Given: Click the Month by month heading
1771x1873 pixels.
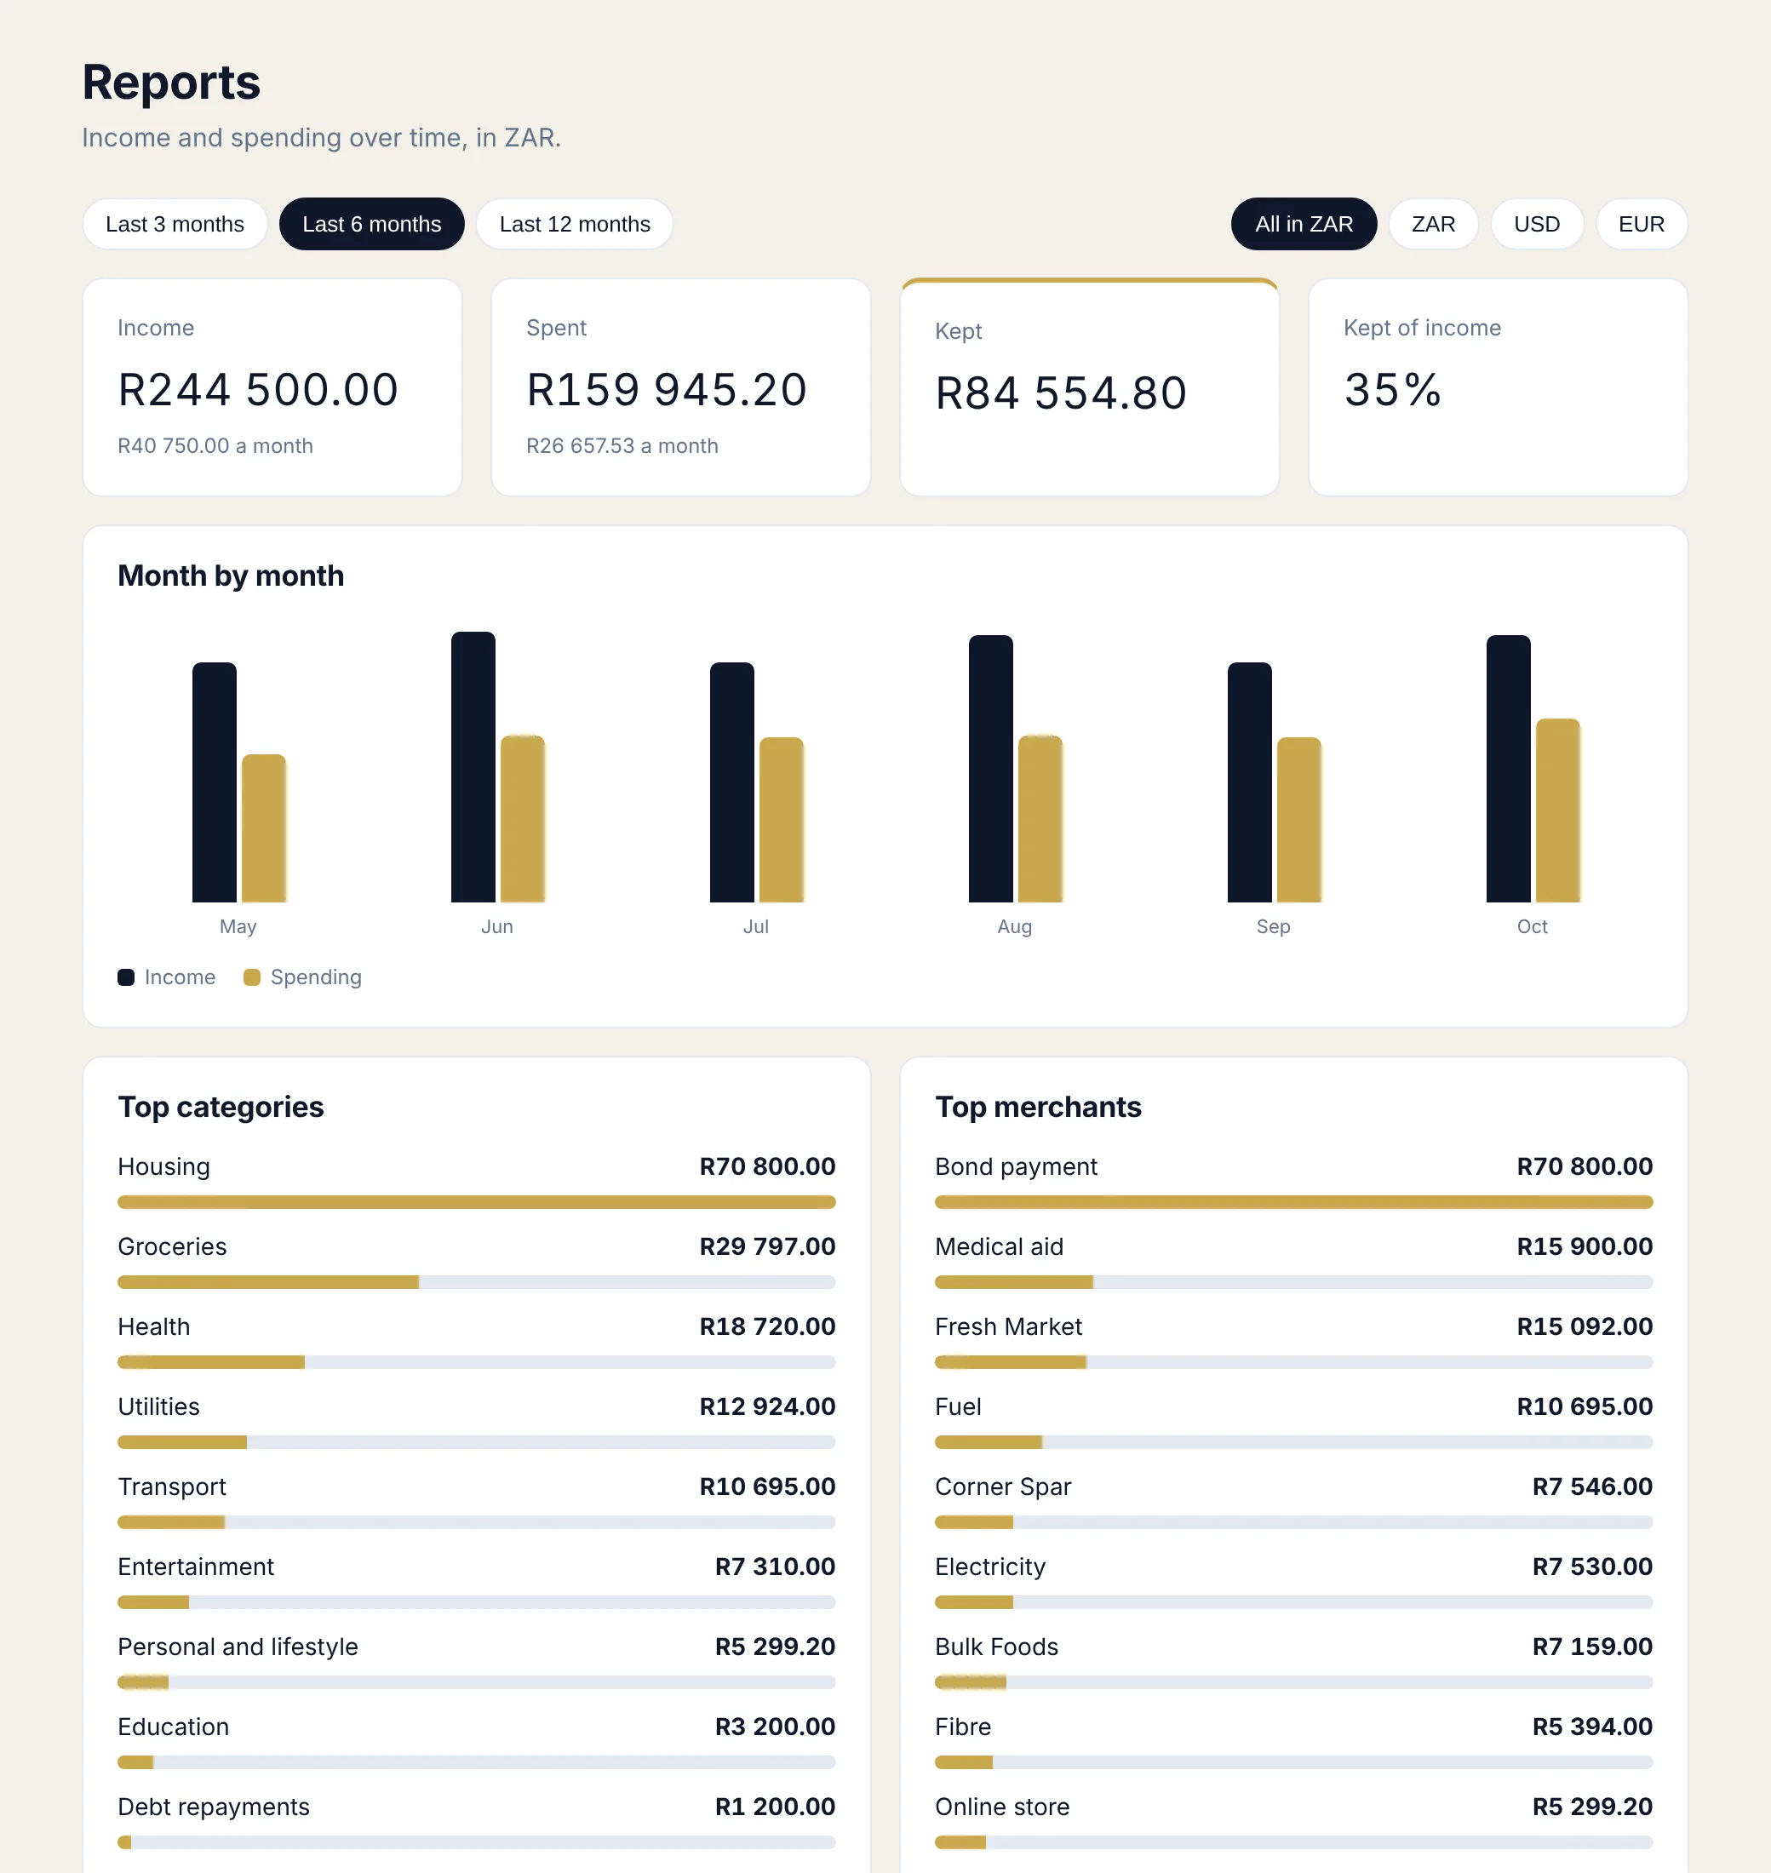Looking at the screenshot, I should click(231, 576).
